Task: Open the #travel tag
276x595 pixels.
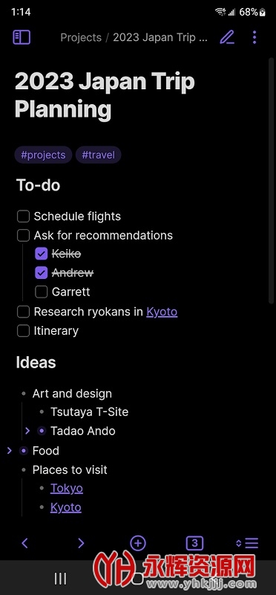Action: (x=98, y=155)
